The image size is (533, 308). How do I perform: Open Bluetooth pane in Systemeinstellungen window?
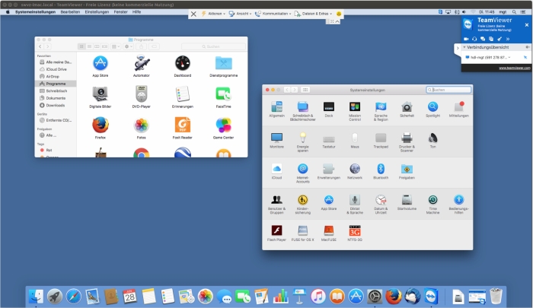point(381,171)
